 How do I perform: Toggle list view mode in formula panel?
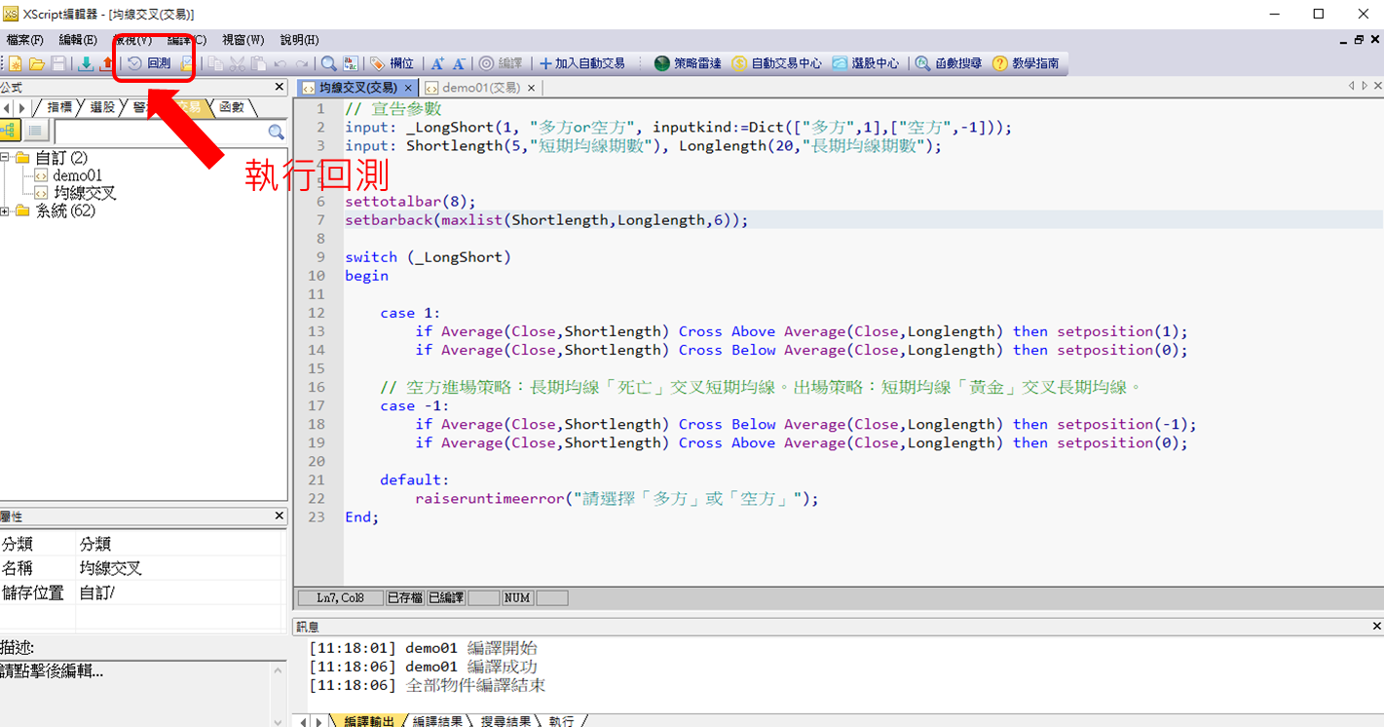coord(35,132)
